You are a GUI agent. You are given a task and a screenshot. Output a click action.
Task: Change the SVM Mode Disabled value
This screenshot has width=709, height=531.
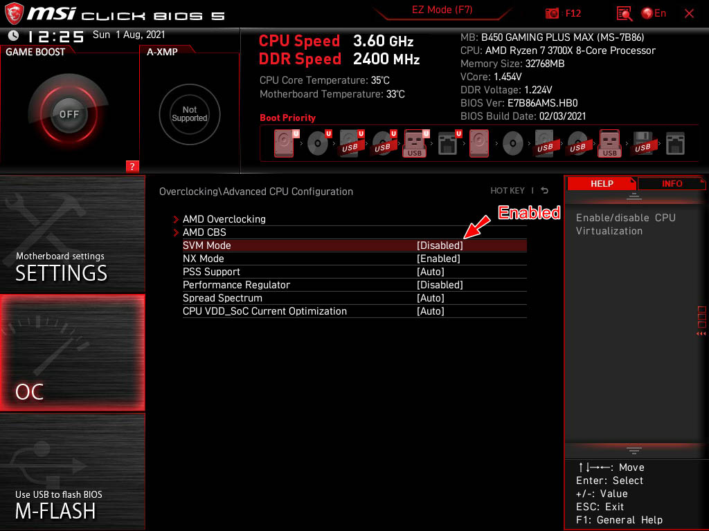440,245
